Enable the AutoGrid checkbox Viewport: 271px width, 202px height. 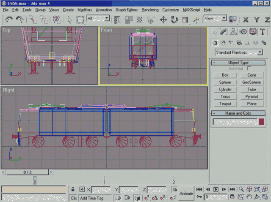click(249, 68)
